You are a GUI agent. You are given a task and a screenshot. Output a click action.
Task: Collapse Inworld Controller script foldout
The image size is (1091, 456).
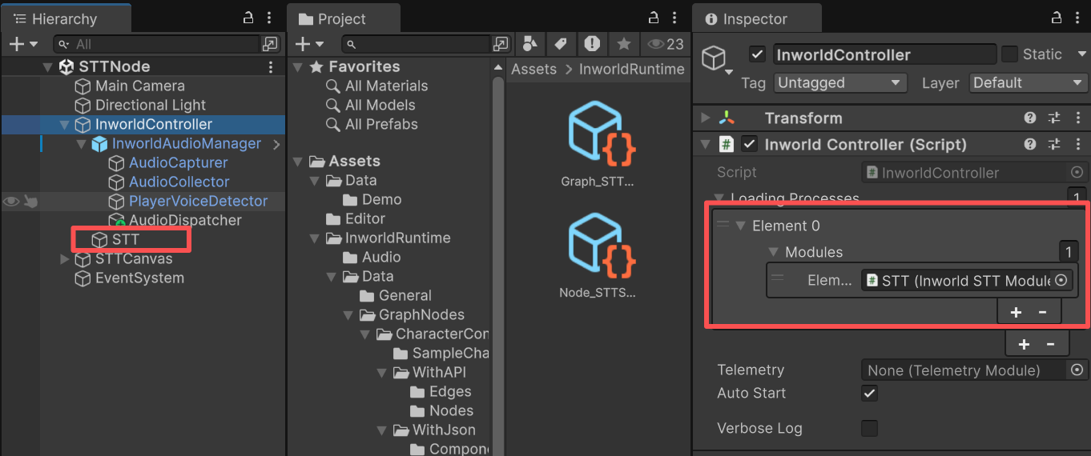tap(705, 145)
